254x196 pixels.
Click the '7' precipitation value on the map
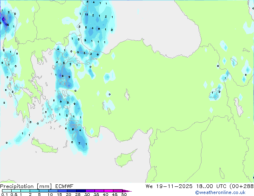79,143
